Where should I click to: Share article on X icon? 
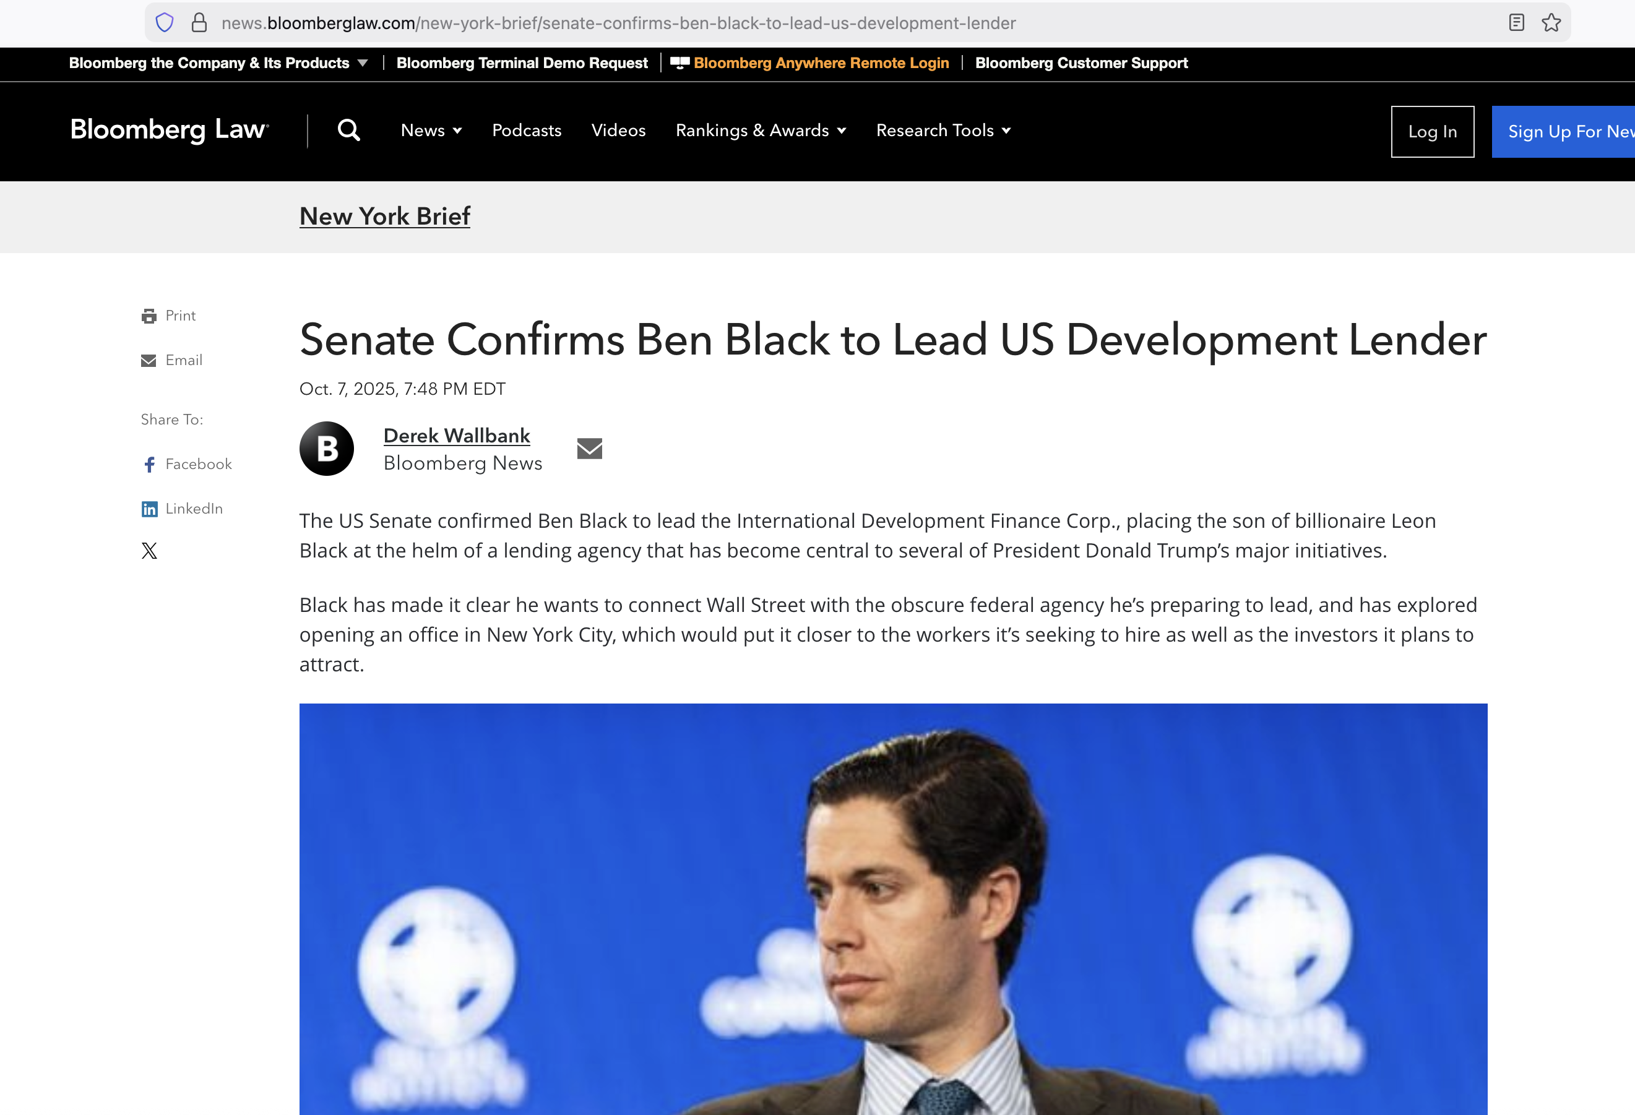(149, 551)
